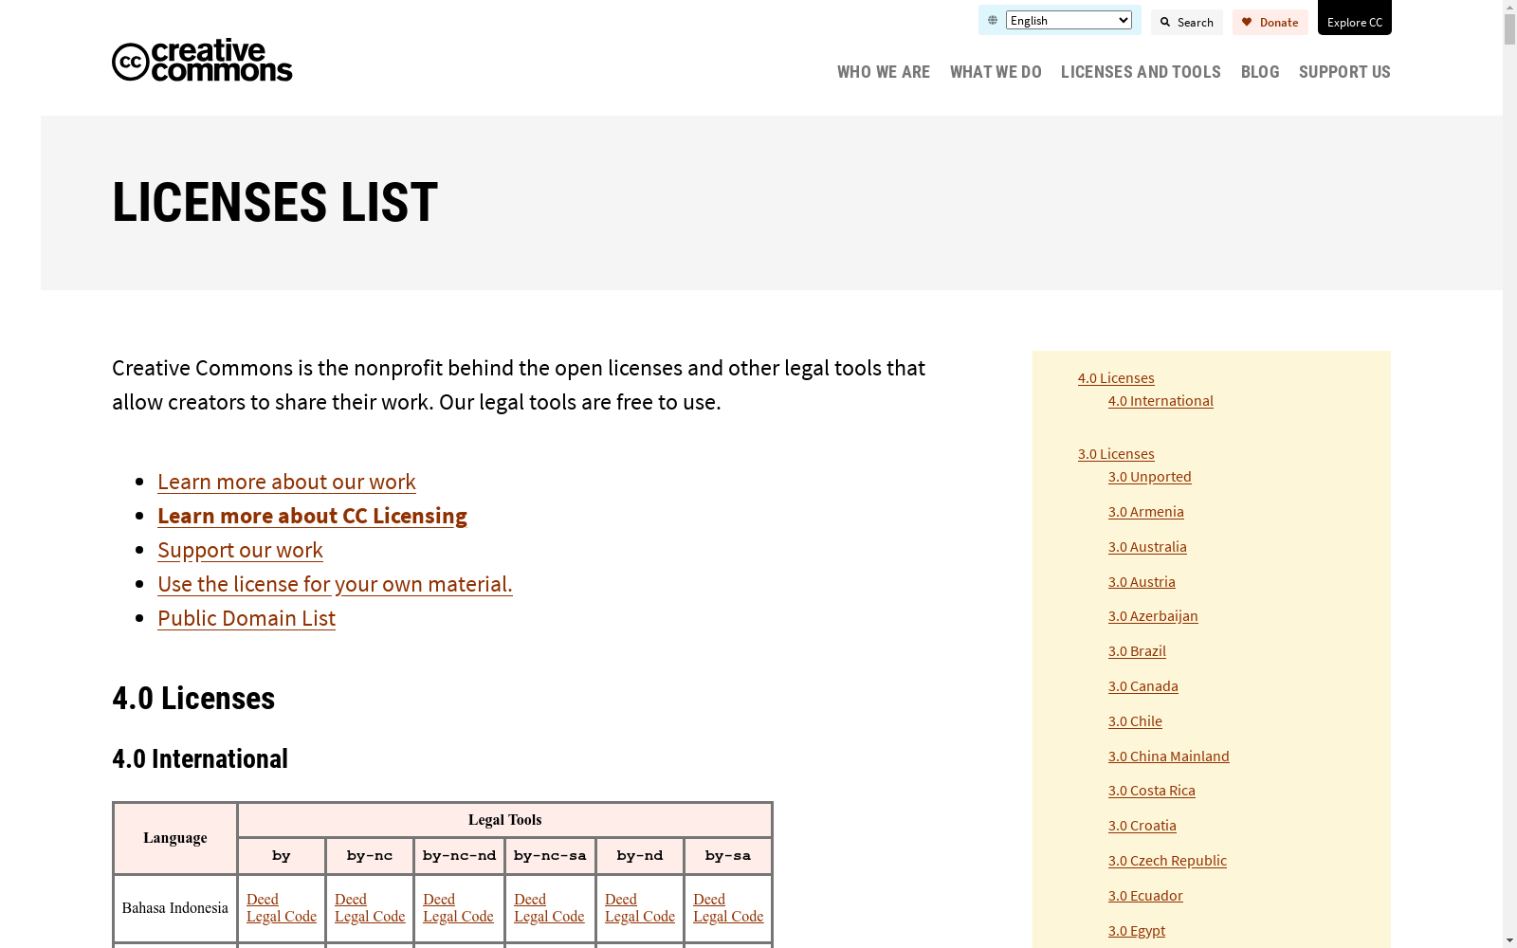Image resolution: width=1517 pixels, height=948 pixels.
Task: Open the by Deed for Bahasa Indonesia
Action: point(263,899)
